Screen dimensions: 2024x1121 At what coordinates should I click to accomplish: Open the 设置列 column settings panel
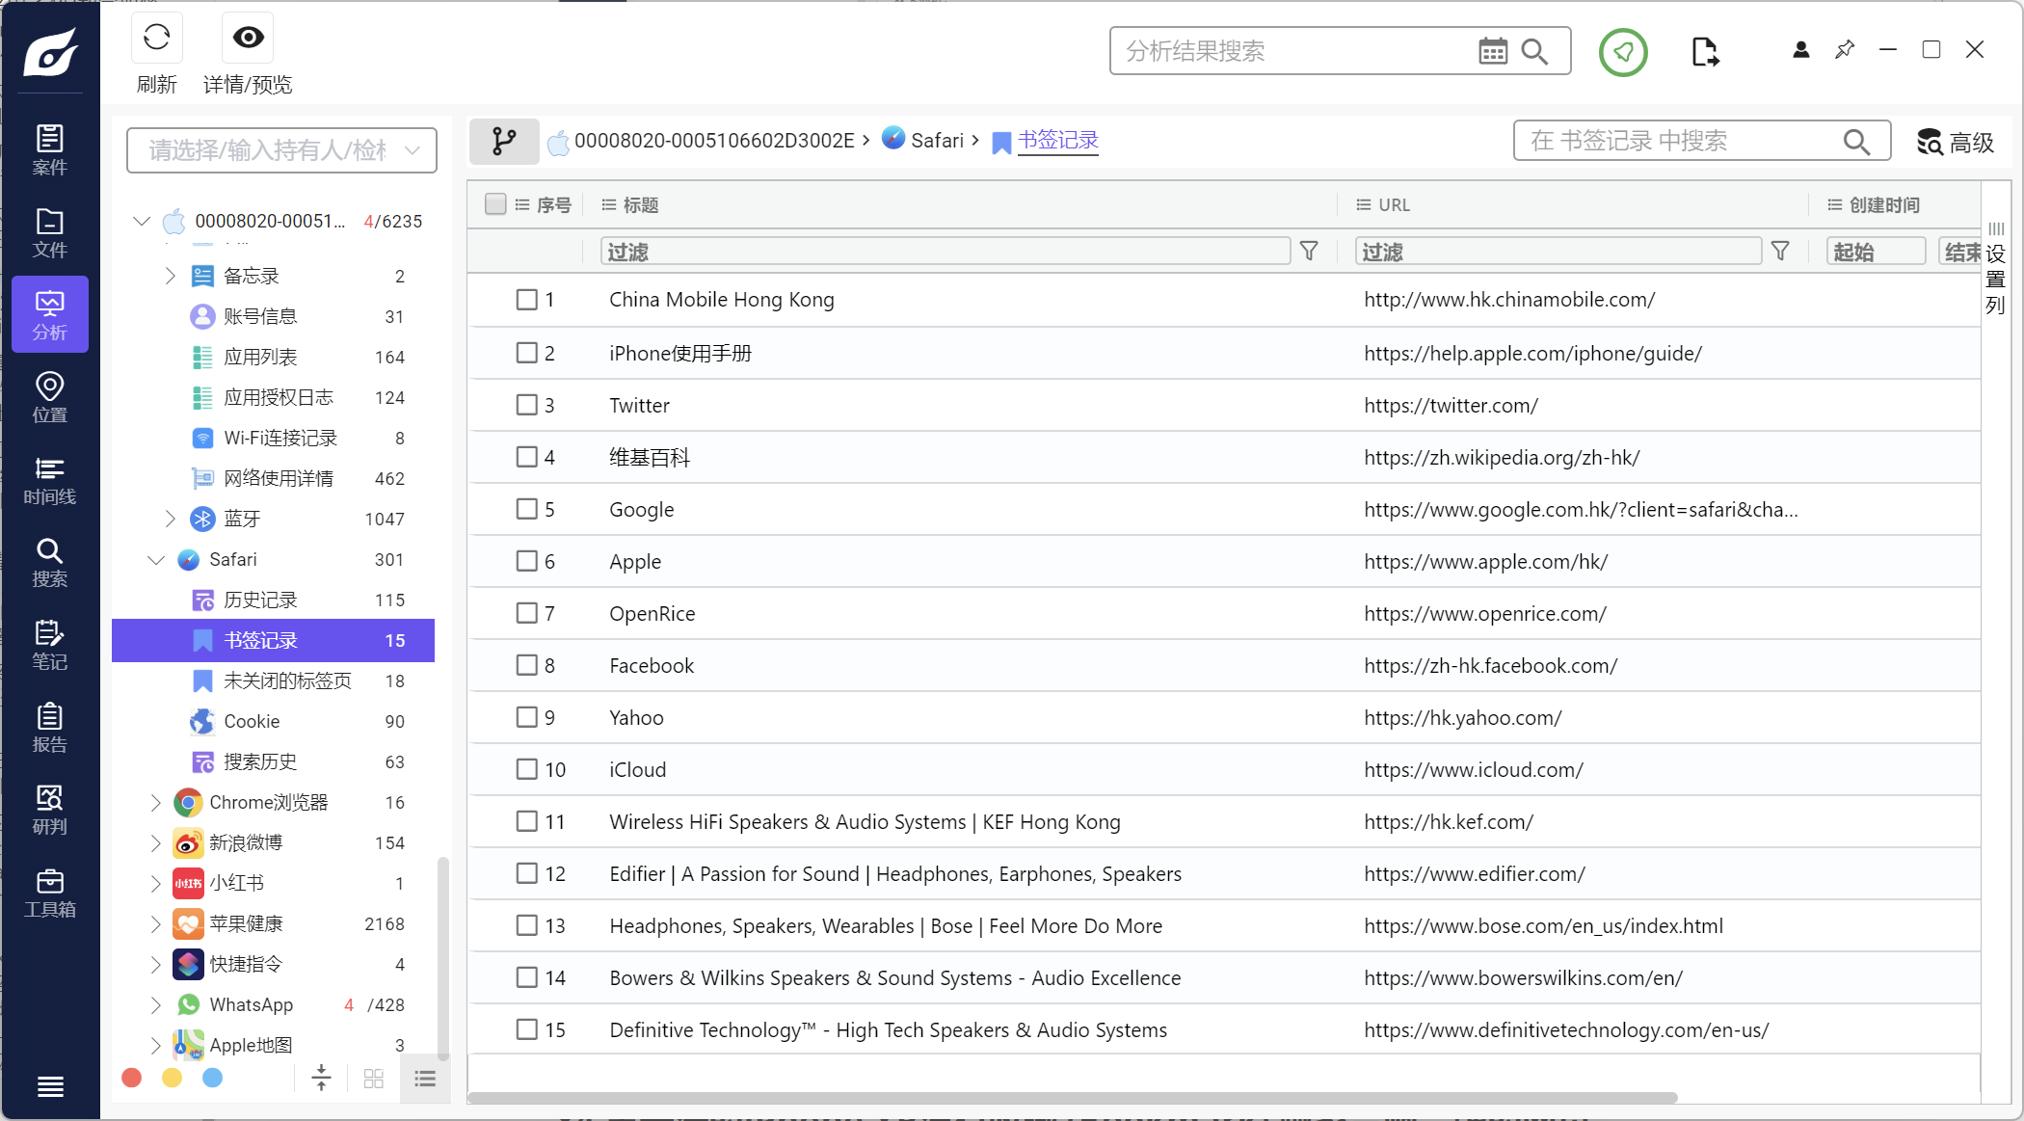point(1996,270)
